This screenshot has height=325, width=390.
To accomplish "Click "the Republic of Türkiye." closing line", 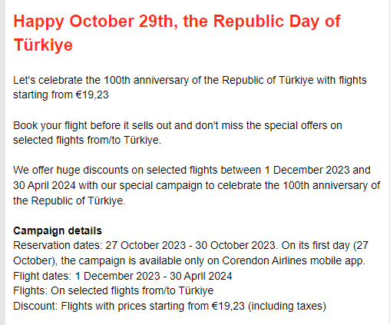I will 69,201.
